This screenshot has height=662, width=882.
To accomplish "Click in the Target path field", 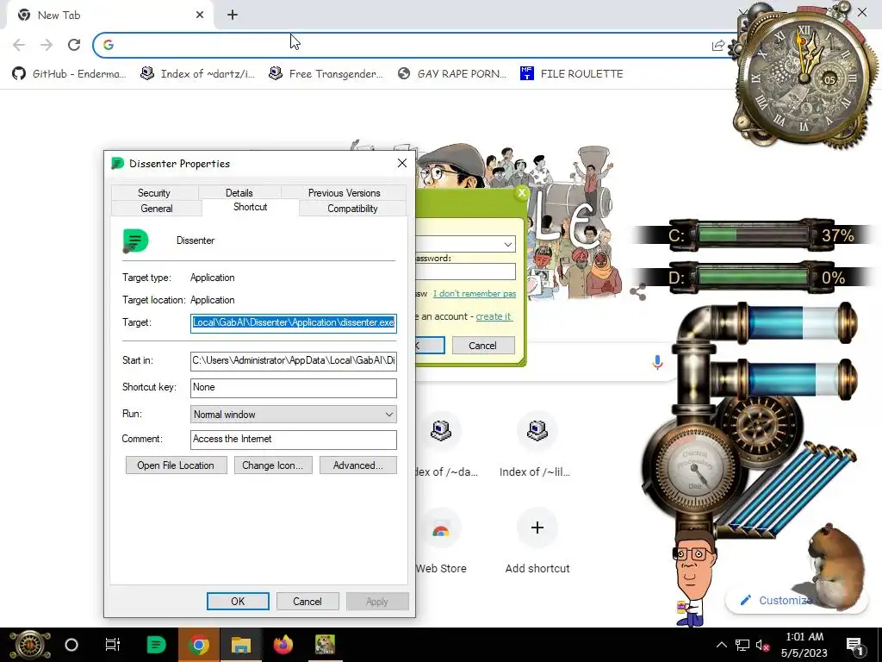I will [293, 322].
